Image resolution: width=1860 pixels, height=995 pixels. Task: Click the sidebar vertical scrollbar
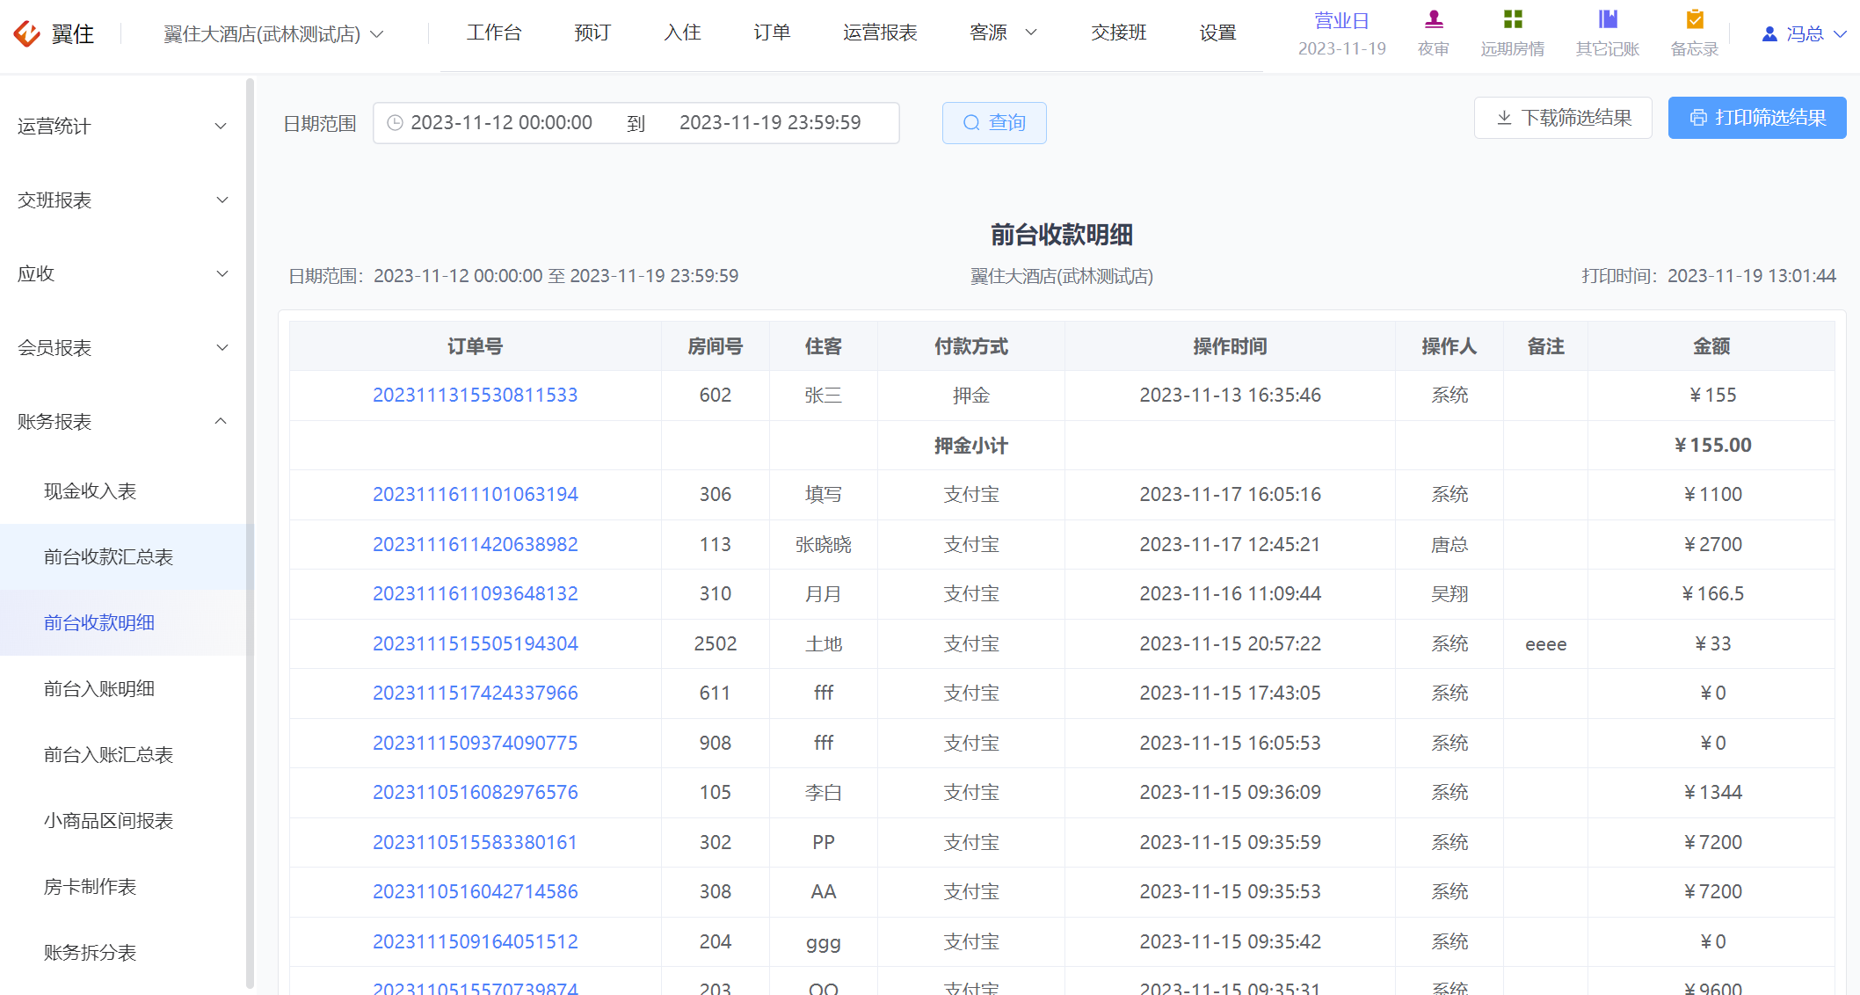[250, 534]
